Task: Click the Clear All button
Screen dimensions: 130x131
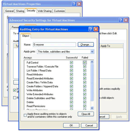Action: point(86,114)
